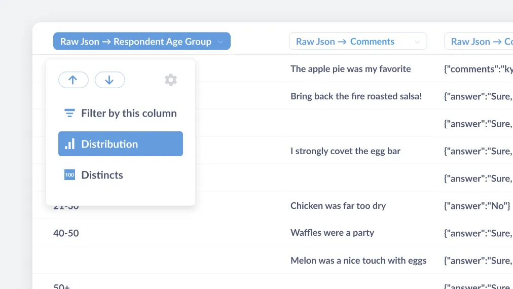Screen dimensions: 513x289
Task: Click the filter icon in popover
Action: [69, 113]
